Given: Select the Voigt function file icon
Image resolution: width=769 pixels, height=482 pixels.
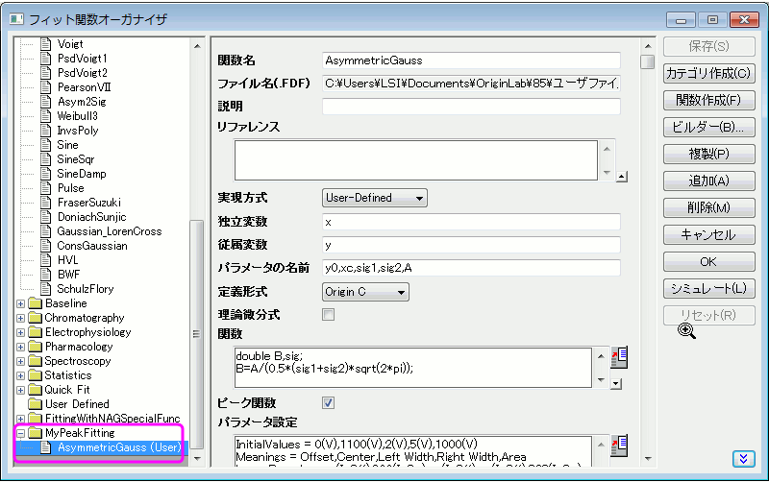Looking at the screenshot, I should tap(45, 44).
